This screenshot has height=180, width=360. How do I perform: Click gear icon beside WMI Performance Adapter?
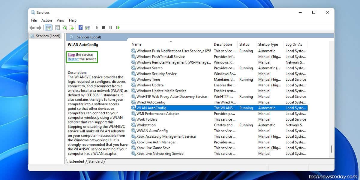(133, 114)
